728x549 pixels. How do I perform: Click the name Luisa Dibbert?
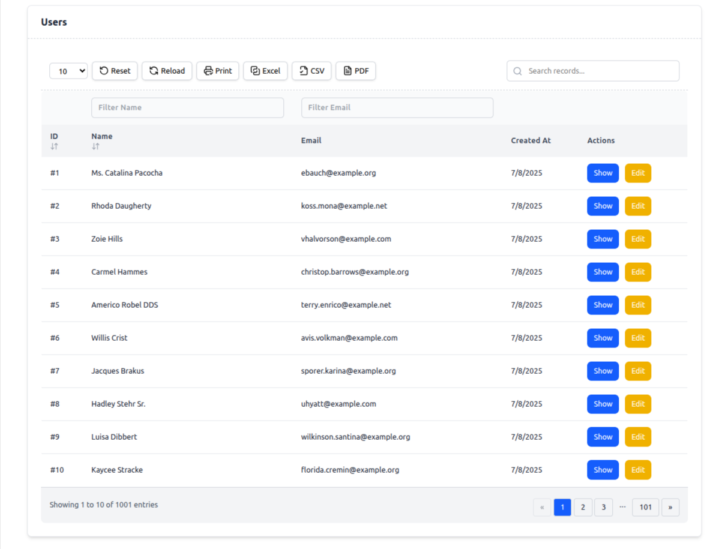114,437
